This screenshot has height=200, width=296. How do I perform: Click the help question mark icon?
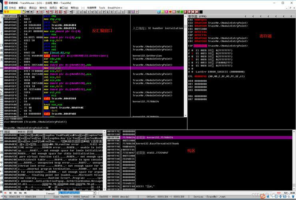pyautogui.click(x=137, y=12)
